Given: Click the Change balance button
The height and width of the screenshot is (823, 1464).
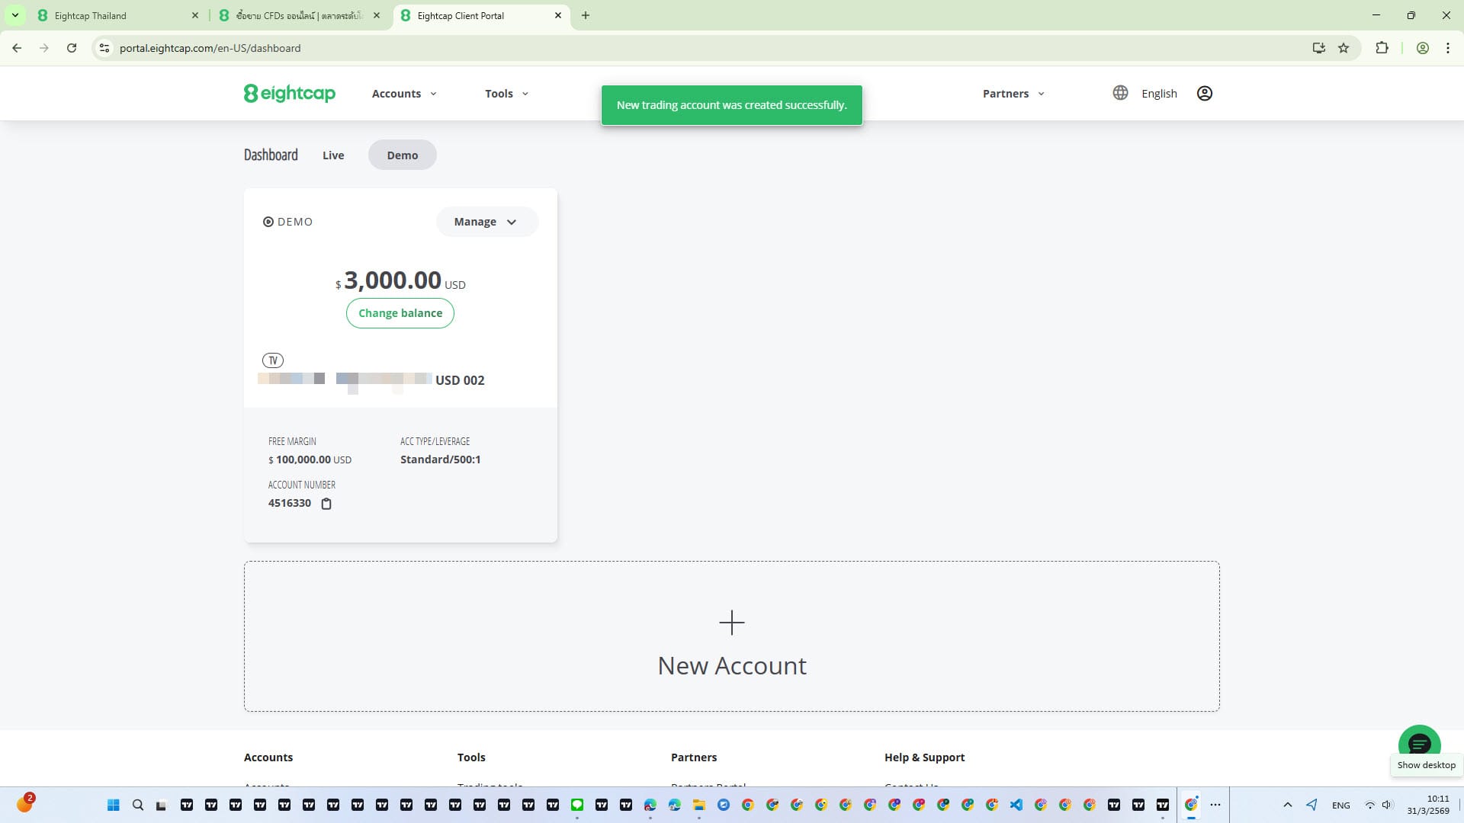Looking at the screenshot, I should point(400,313).
